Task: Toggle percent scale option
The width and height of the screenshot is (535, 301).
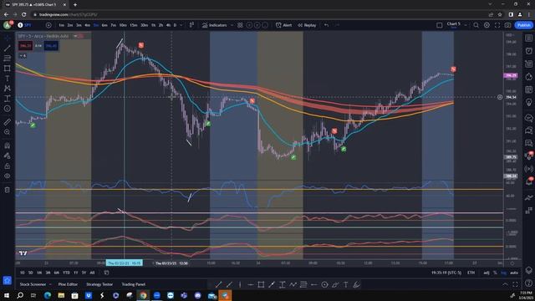Action: tap(495, 273)
